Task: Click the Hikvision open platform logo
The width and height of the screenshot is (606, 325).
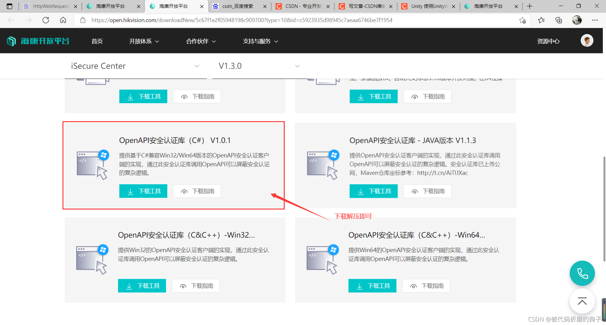Action: (x=38, y=41)
